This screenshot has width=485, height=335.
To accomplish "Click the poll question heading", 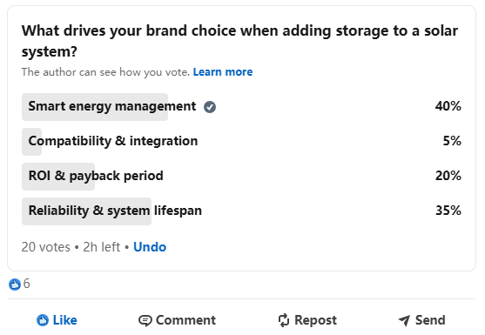I will click(x=239, y=41).
